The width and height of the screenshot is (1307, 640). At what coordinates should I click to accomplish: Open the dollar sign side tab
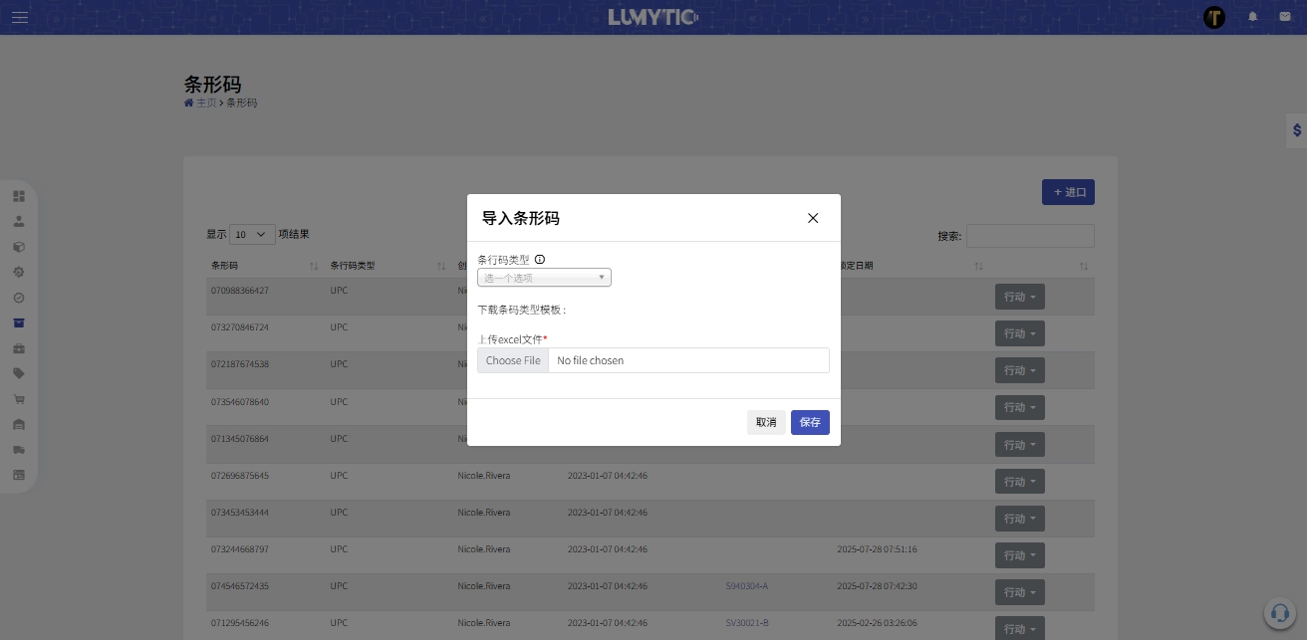(1296, 130)
